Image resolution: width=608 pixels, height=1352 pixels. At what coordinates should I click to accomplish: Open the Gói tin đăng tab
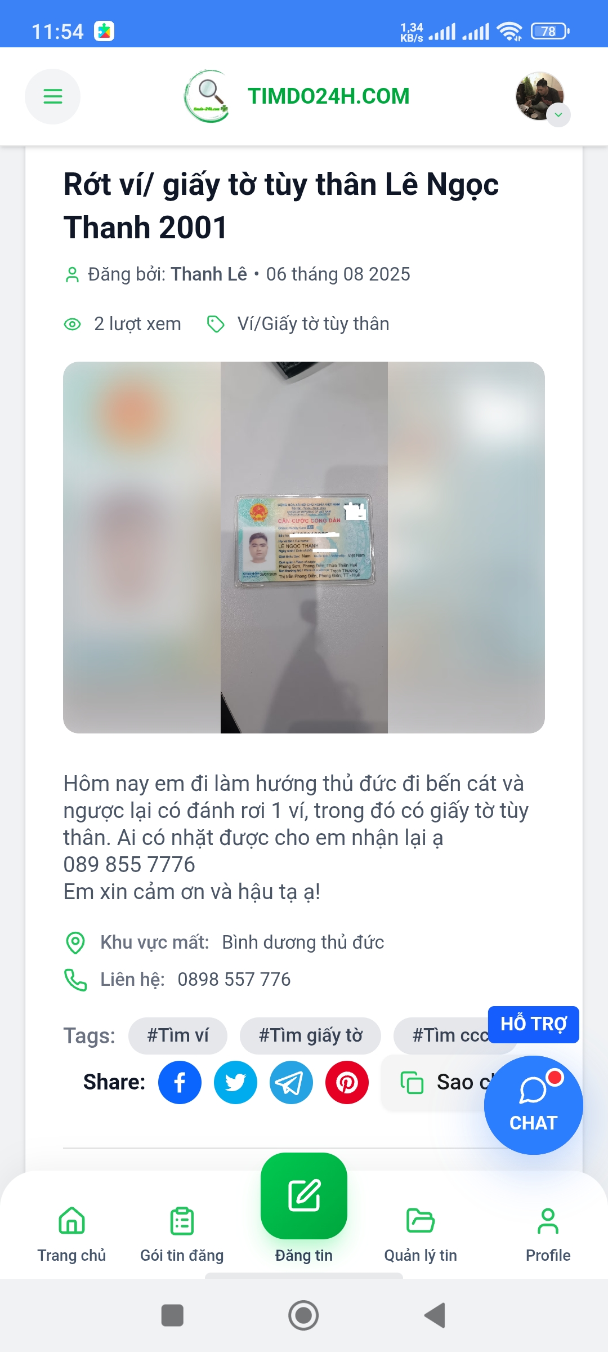182,1234
